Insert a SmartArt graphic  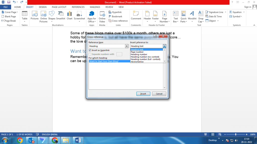(61, 15)
